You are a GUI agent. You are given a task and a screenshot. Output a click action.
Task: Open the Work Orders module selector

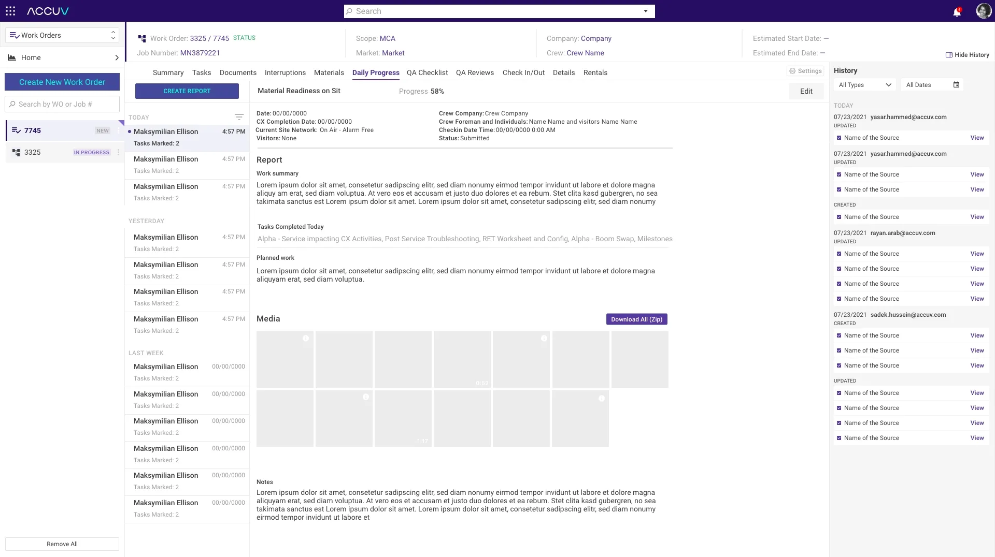pyautogui.click(x=62, y=35)
